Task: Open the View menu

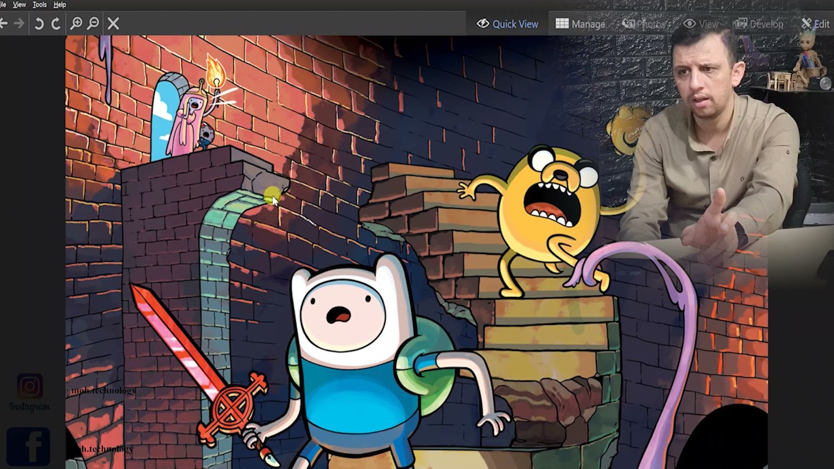Action: (x=20, y=5)
